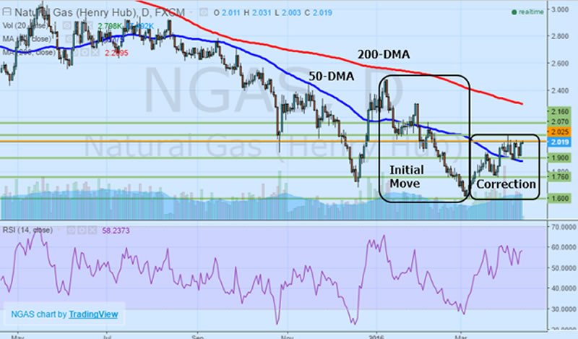Toggle main series visibility eye beside FXCM

[204, 12]
